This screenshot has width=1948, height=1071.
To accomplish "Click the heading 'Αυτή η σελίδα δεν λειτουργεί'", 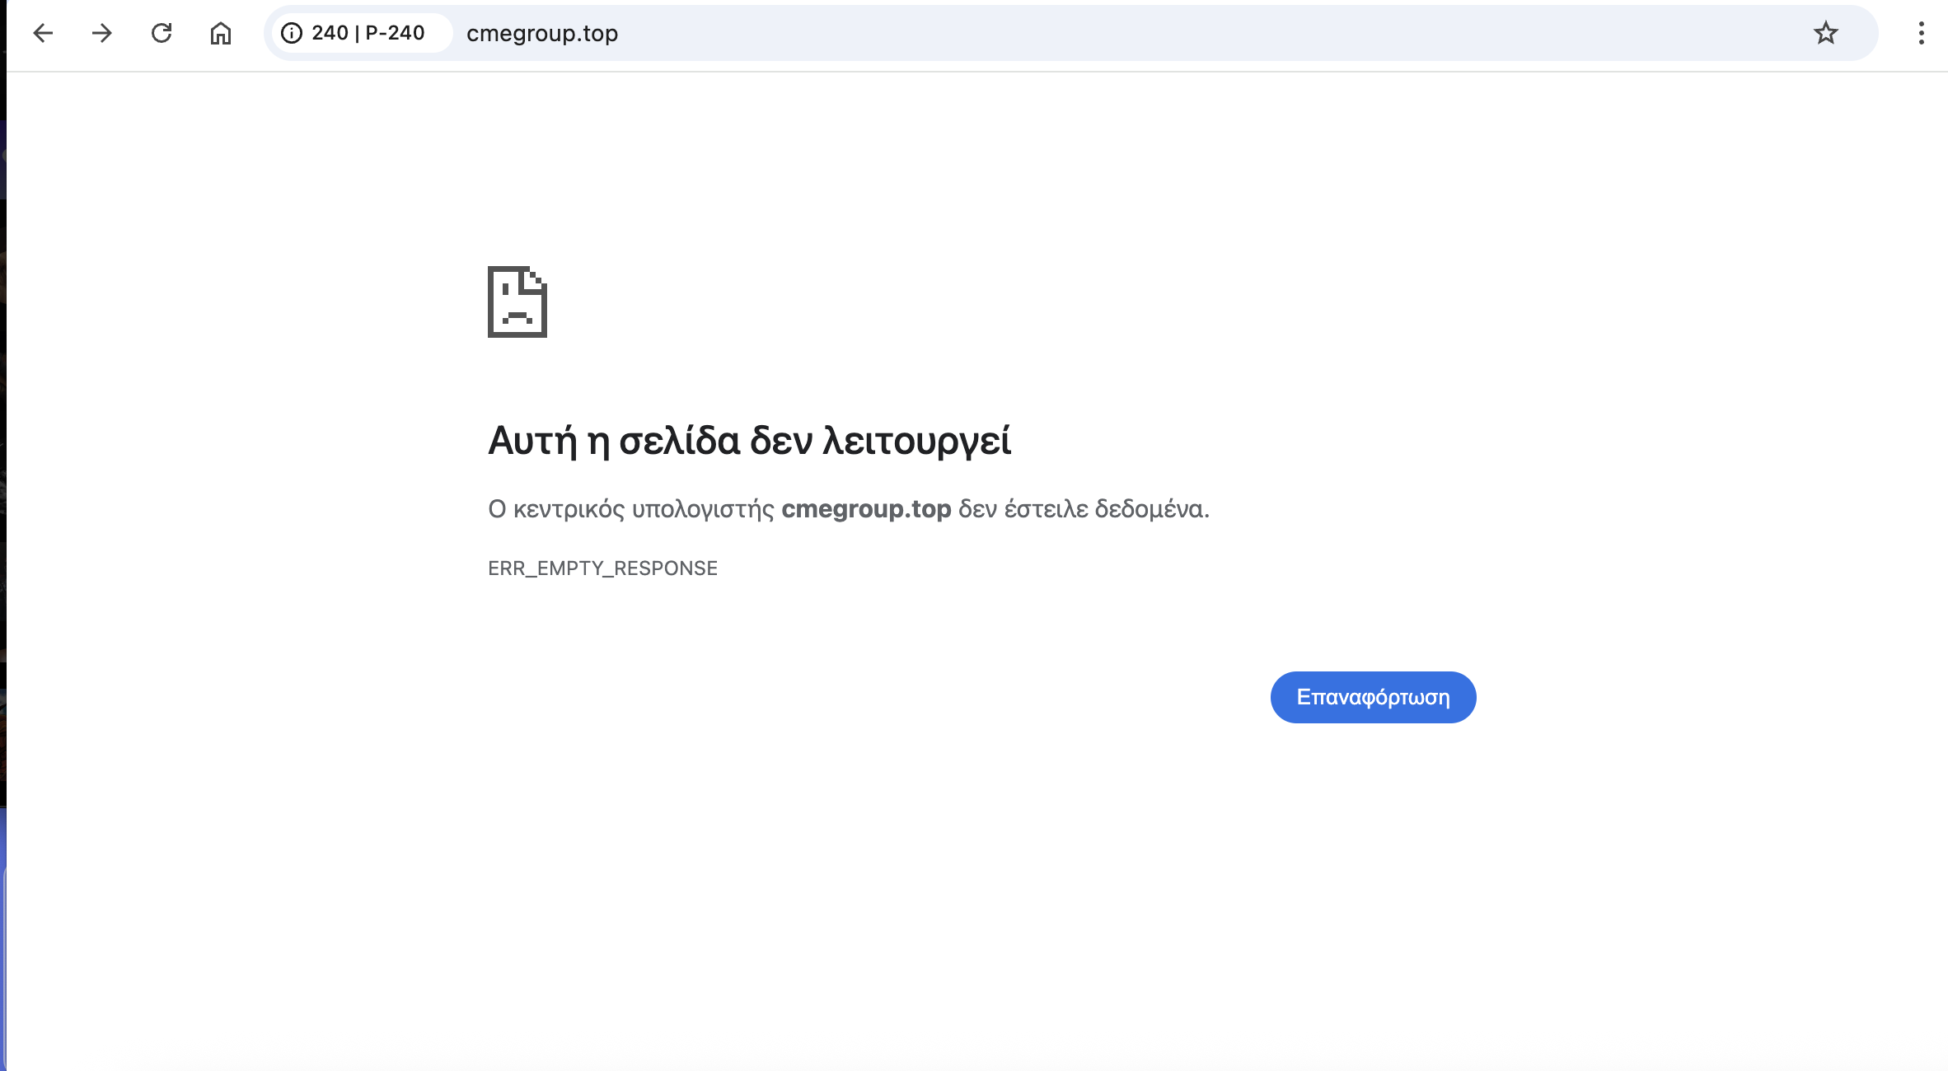I will 748,441.
